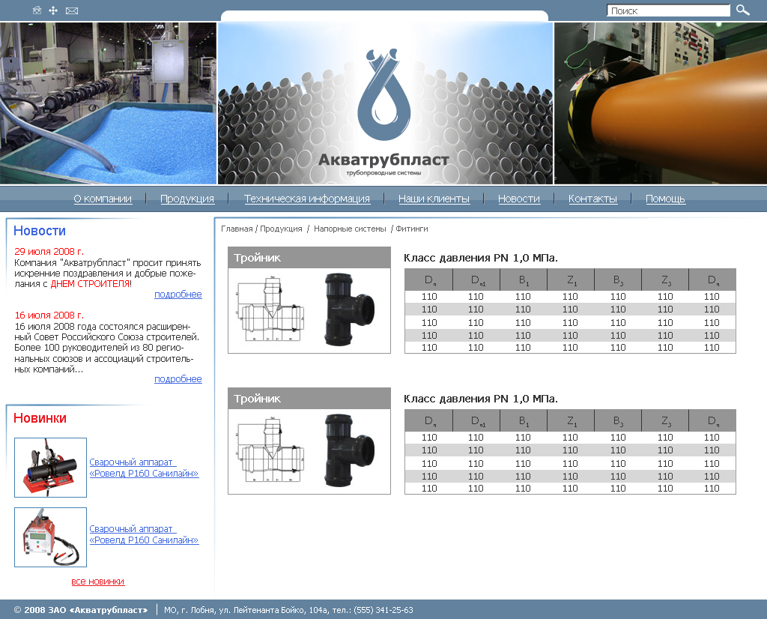Click the Акватрубпласт water drop logo

click(384, 94)
